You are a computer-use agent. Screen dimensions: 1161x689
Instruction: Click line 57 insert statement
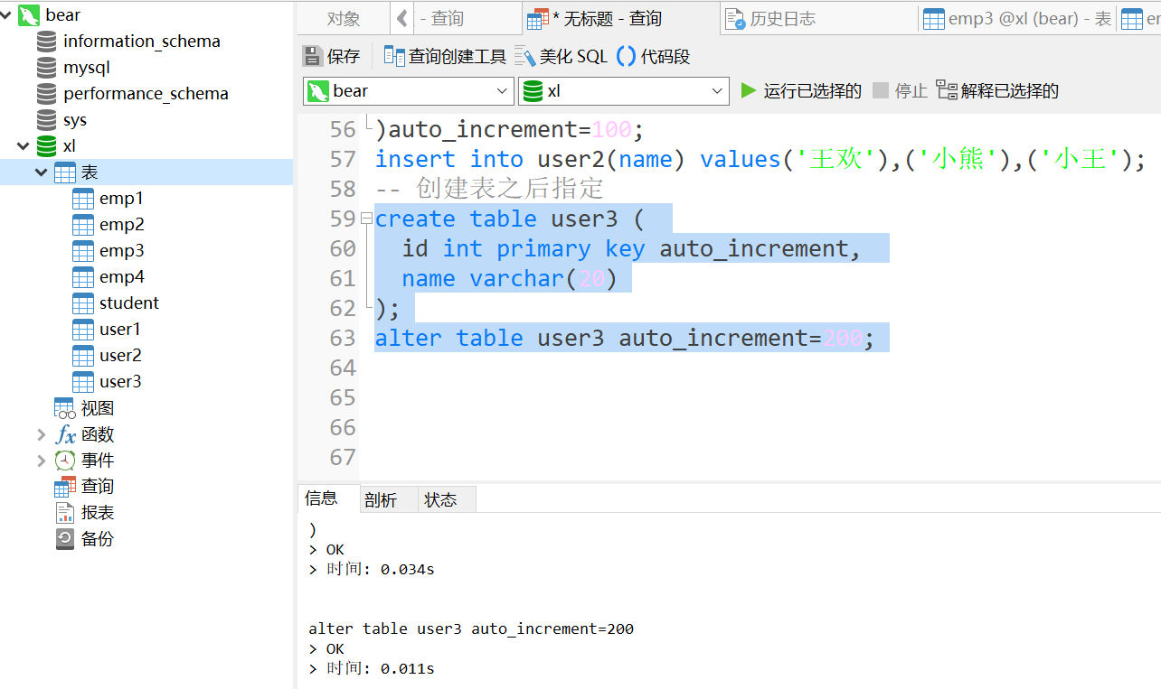point(760,159)
